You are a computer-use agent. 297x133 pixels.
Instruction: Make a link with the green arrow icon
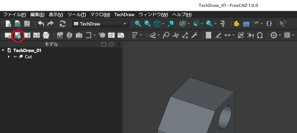255,24
